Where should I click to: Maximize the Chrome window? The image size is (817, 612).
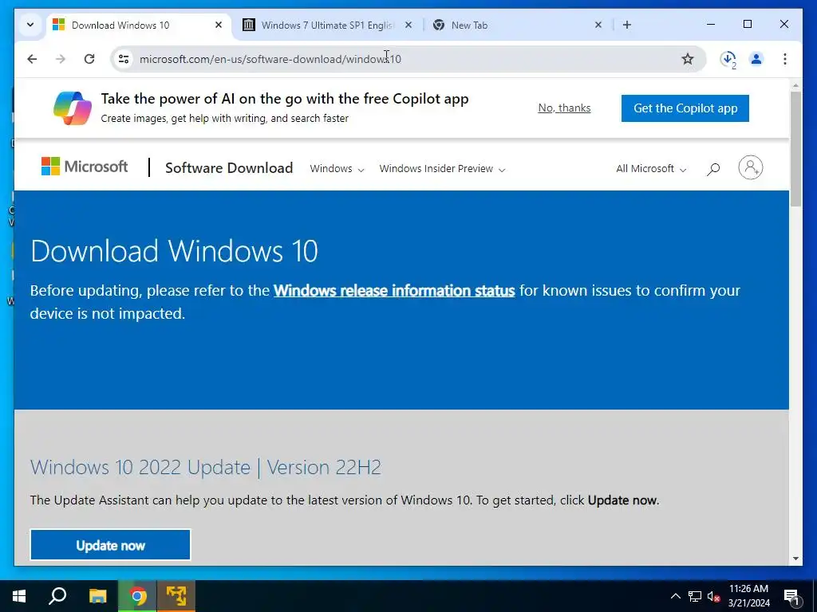point(747,24)
